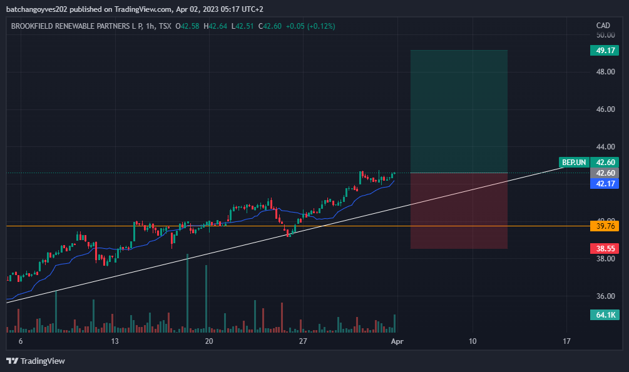
Task: Click the green 49.17 take-profit price label
Action: 605,51
